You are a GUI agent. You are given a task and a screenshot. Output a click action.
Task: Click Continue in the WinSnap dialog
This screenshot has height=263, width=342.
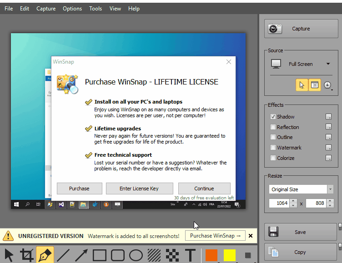204,189
